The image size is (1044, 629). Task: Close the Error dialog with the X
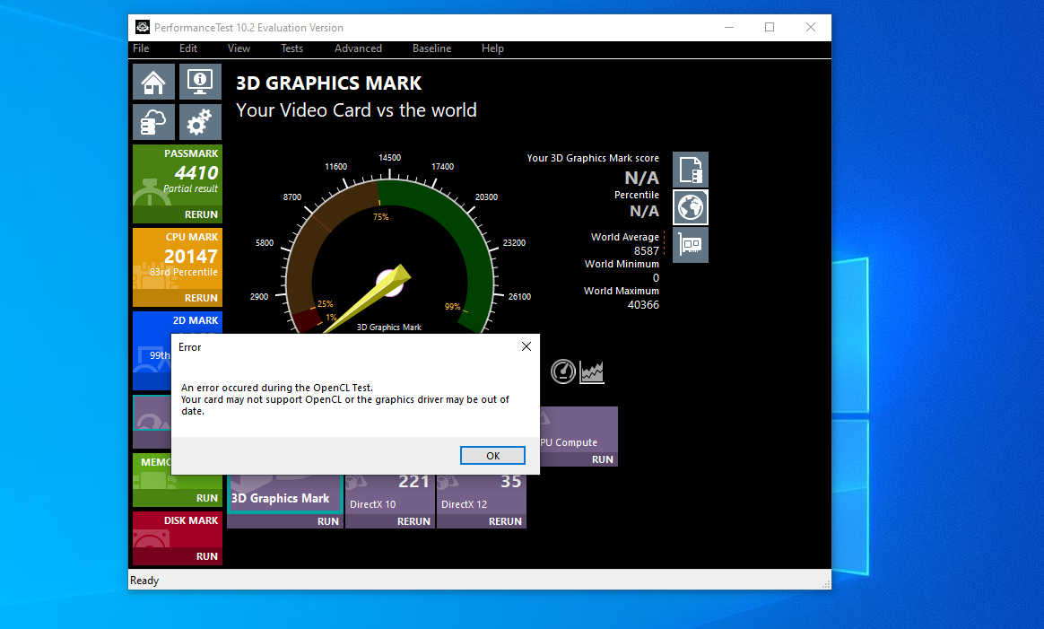(x=526, y=346)
